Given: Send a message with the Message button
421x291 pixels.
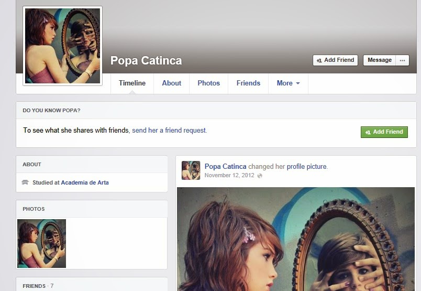Looking at the screenshot, I should coord(380,60).
